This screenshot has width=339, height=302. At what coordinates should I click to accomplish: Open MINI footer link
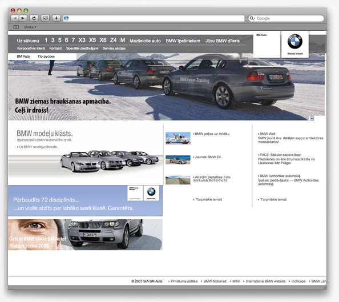tap(235, 281)
